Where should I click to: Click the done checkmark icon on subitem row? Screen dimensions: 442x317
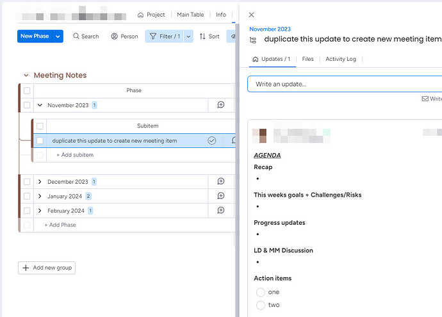pos(211,140)
